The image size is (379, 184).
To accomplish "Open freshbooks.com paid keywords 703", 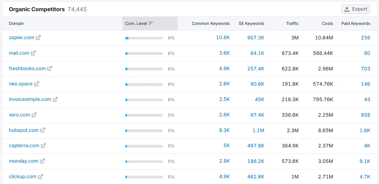I will pos(365,69).
